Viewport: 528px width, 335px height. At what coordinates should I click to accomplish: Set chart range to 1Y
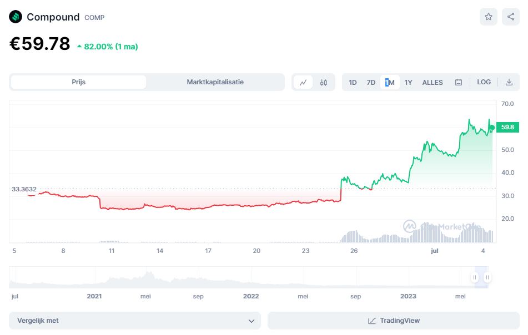pyautogui.click(x=408, y=83)
